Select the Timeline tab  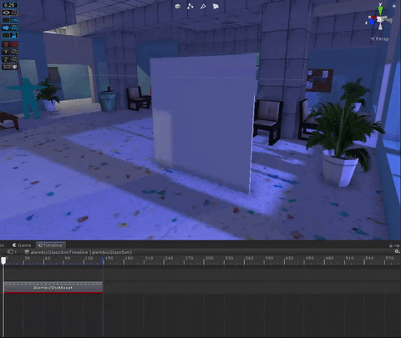(x=51, y=245)
